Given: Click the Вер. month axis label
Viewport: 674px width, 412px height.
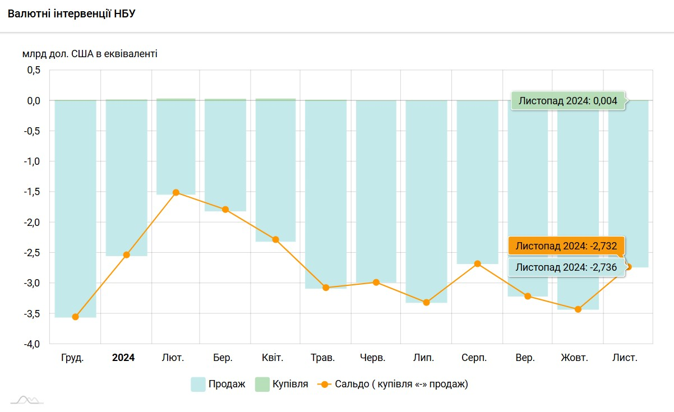Looking at the screenshot, I should point(525,358).
